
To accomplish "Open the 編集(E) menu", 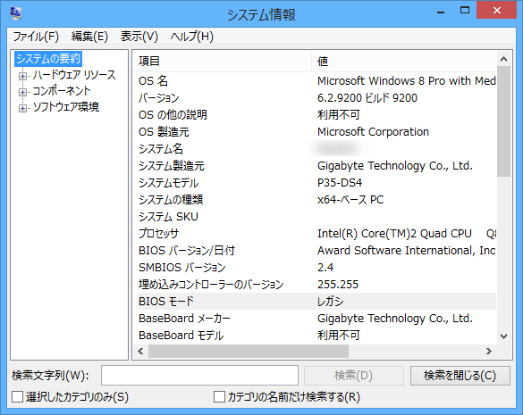I will (x=89, y=37).
